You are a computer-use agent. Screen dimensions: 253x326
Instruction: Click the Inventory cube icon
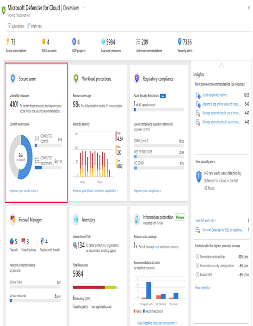click(76, 219)
